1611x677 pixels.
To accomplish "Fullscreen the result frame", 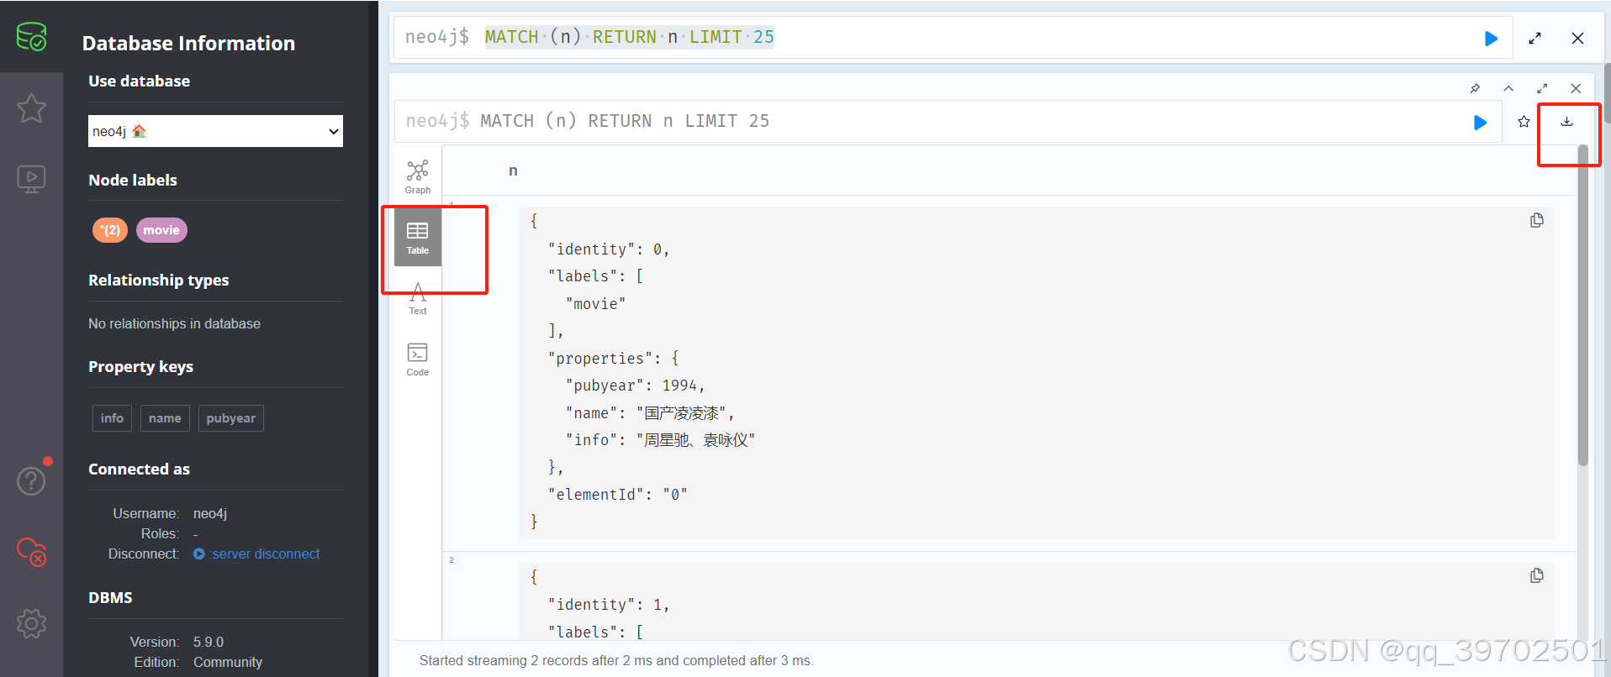I will point(1542,88).
